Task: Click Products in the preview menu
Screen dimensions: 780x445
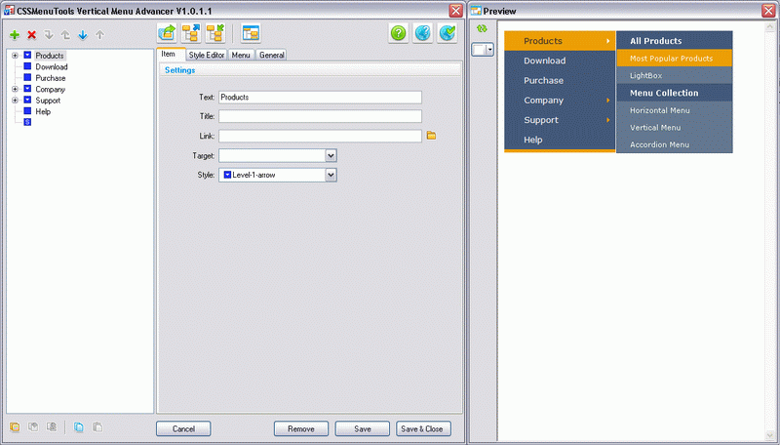Action: 560,41
